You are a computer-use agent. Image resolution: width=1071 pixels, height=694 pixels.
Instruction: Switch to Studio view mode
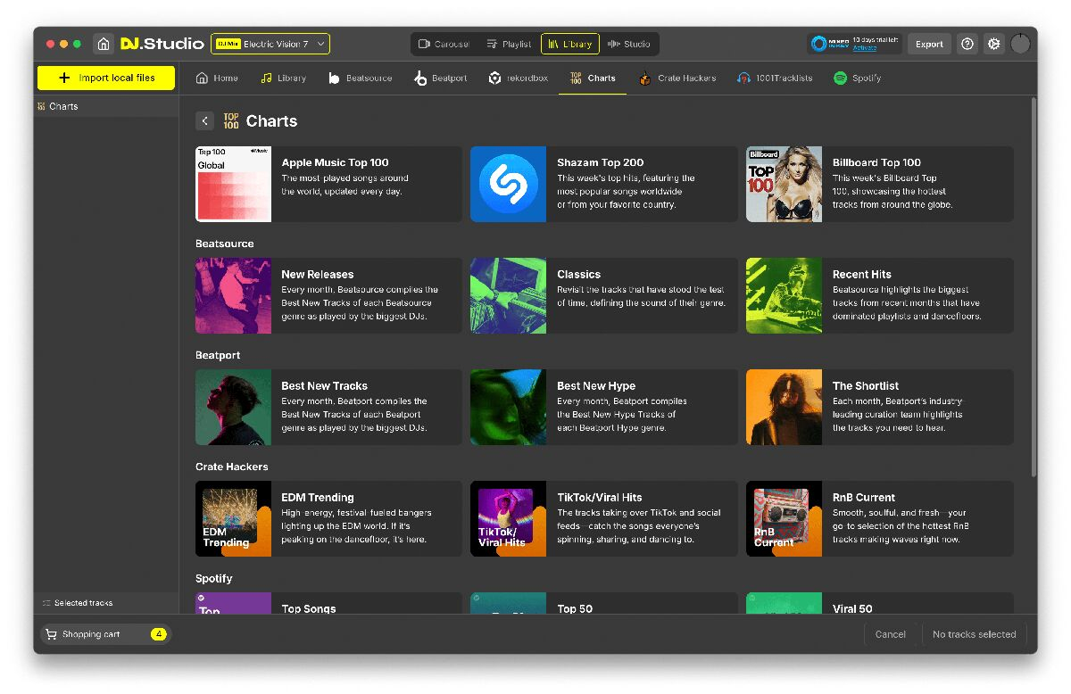tap(628, 44)
